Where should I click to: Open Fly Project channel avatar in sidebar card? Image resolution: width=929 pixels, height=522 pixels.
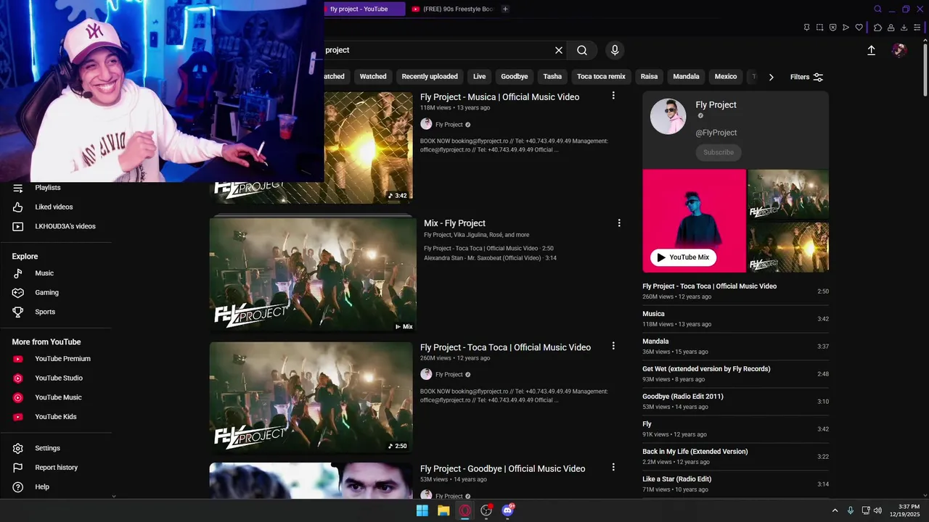[668, 117]
